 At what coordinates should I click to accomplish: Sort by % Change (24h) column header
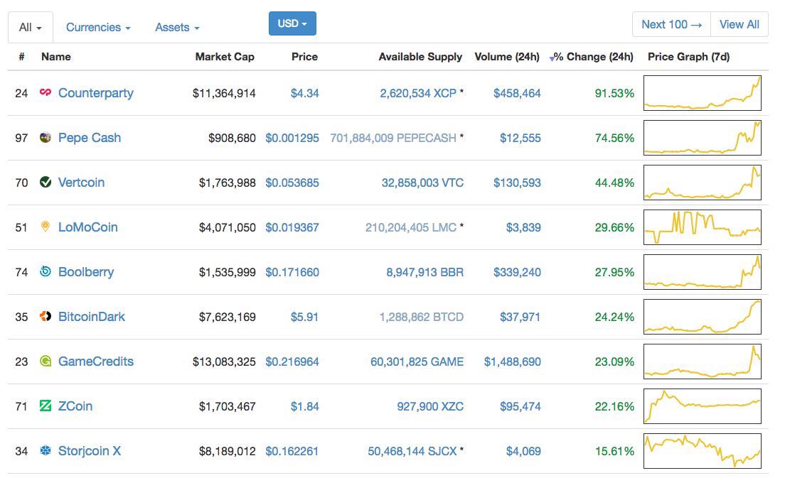(593, 57)
